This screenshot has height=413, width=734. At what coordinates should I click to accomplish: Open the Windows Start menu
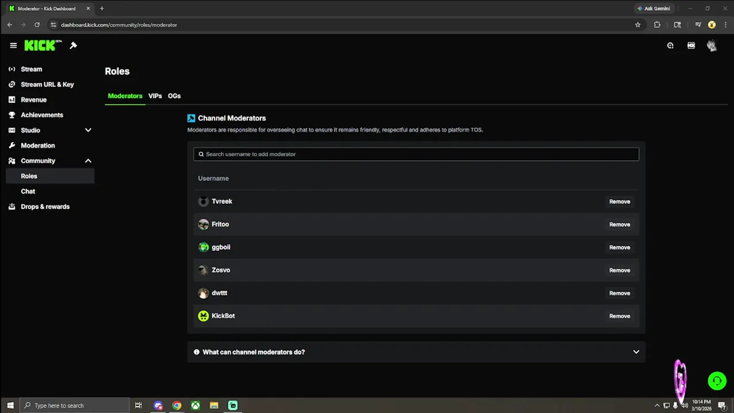tap(10, 406)
